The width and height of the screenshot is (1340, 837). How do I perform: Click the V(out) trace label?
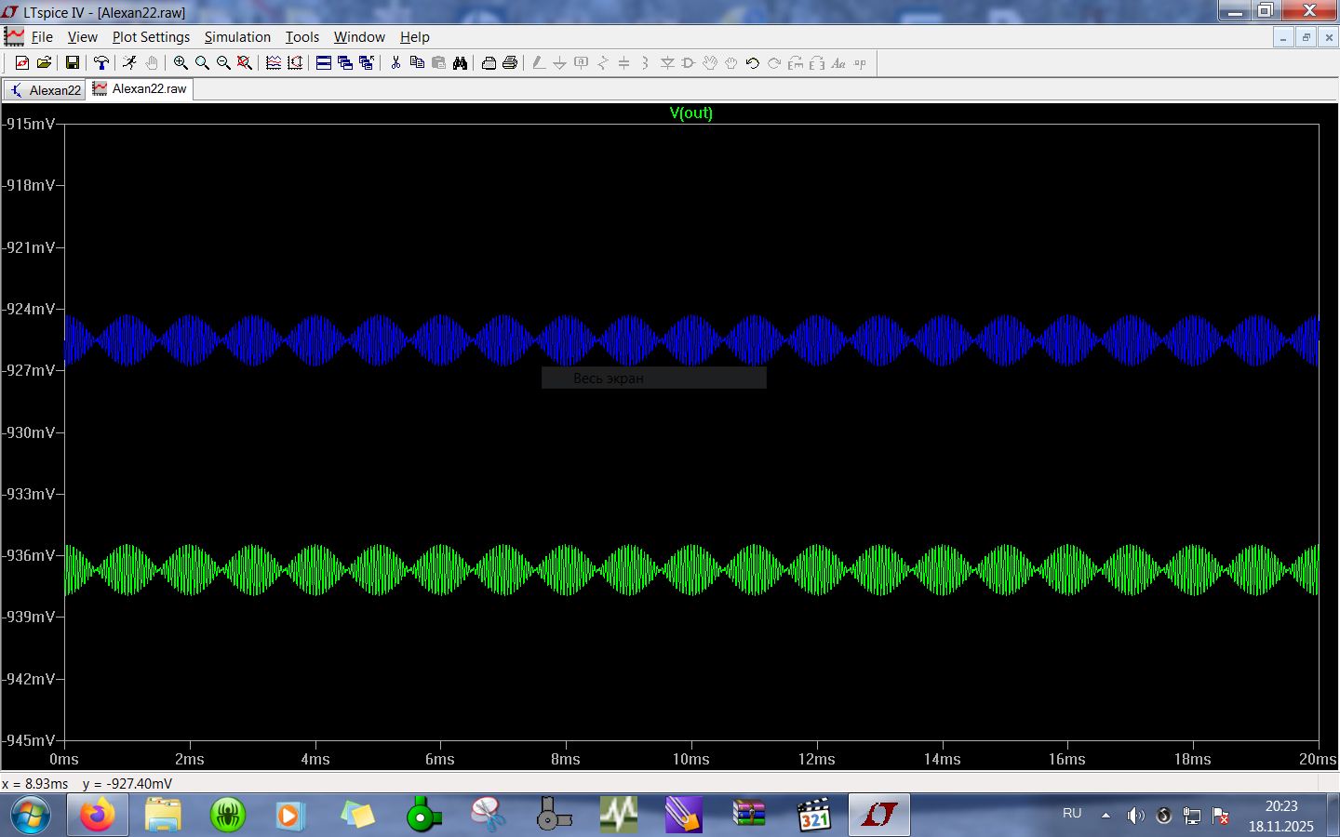pyautogui.click(x=691, y=113)
